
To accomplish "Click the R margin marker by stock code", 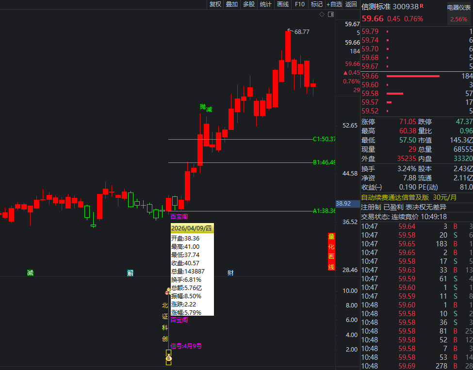I will [422, 6].
